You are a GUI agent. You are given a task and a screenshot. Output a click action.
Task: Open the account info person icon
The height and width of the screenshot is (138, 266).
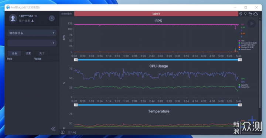coord(33,21)
